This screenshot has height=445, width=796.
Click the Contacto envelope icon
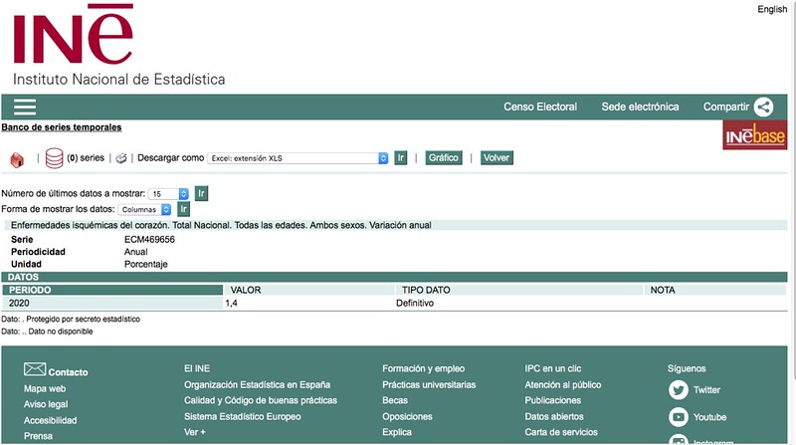(x=35, y=369)
